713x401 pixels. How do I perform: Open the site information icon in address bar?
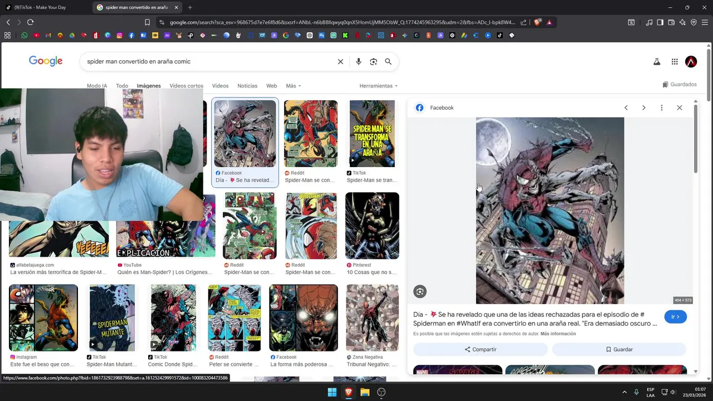click(162, 22)
